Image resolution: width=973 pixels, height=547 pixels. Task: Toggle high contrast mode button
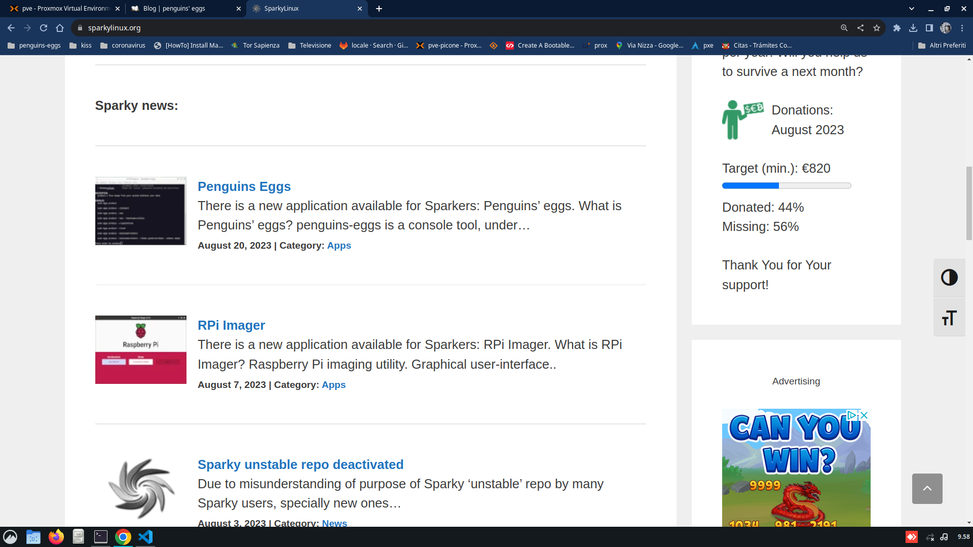(x=949, y=278)
